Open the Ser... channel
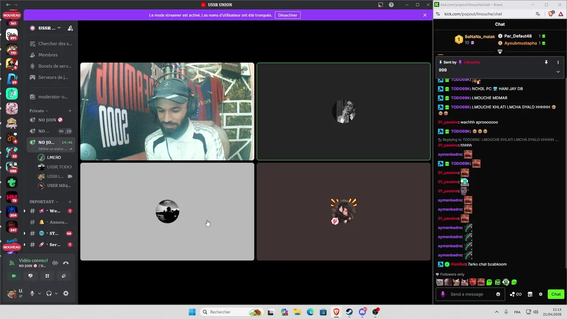The width and height of the screenshot is (567, 319). click(x=51, y=245)
